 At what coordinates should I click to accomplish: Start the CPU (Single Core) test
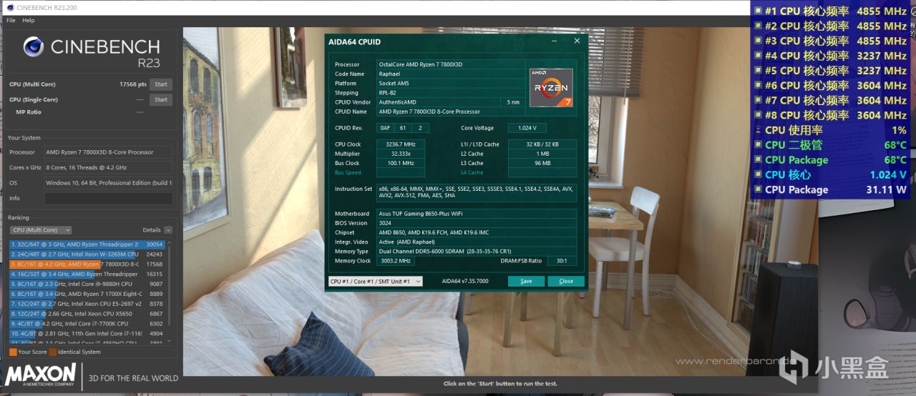point(161,99)
